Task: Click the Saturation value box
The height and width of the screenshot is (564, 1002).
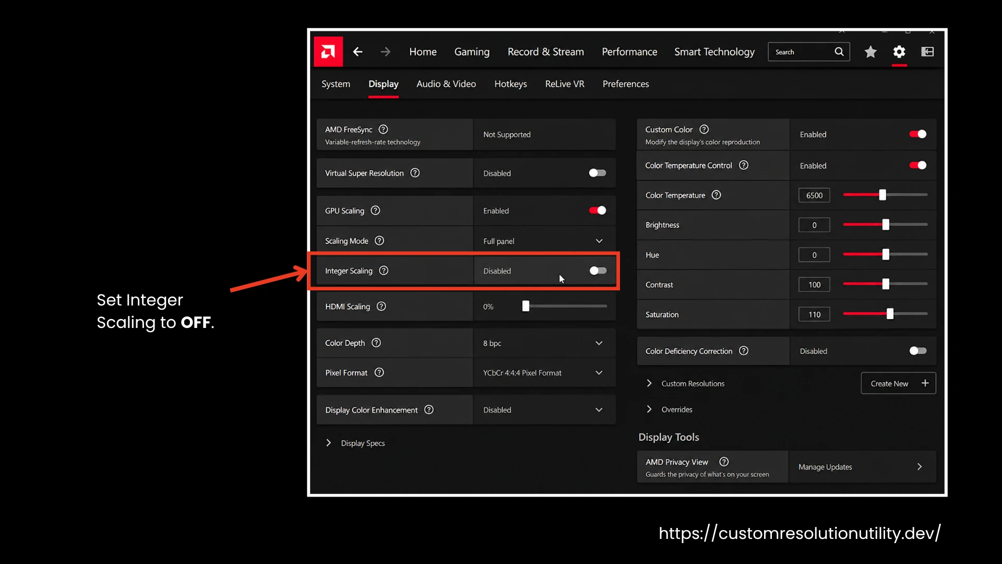Action: pos(814,314)
